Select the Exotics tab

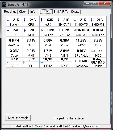coord(46,11)
